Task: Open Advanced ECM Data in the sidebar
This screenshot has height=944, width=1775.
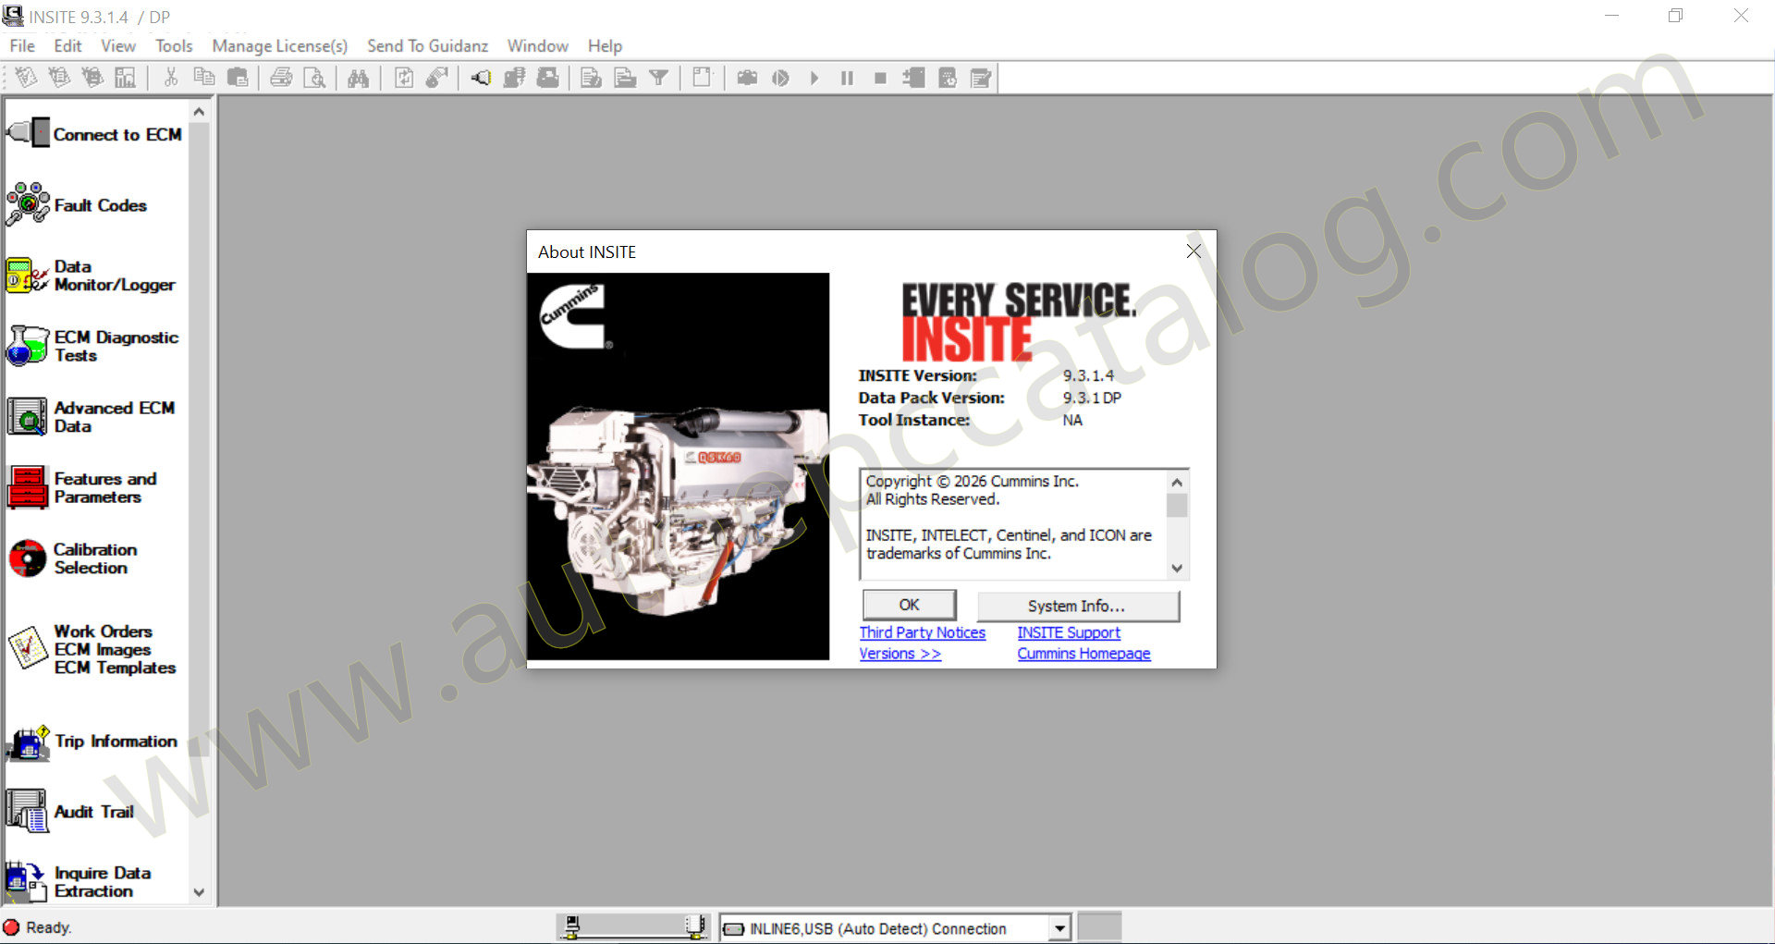Action: coord(92,417)
